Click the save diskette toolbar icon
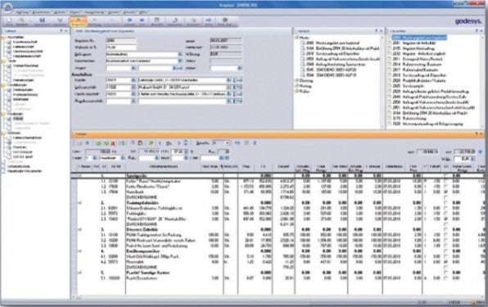Image resolution: width=488 pixels, height=307 pixels. (x=42, y=20)
